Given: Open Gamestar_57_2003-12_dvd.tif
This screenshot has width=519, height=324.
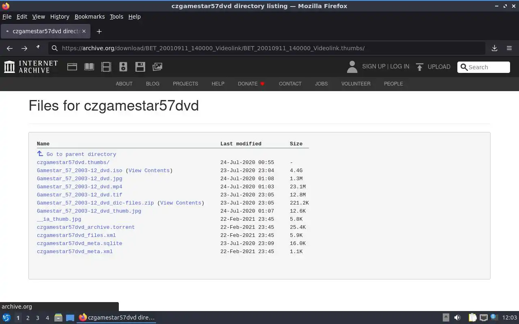Looking at the screenshot, I should click(x=79, y=195).
